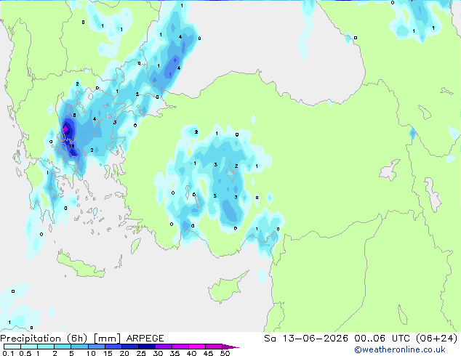Pick the 10–15 mm blue legend swatch
The height and width of the screenshot is (356, 461).
coord(96,347)
